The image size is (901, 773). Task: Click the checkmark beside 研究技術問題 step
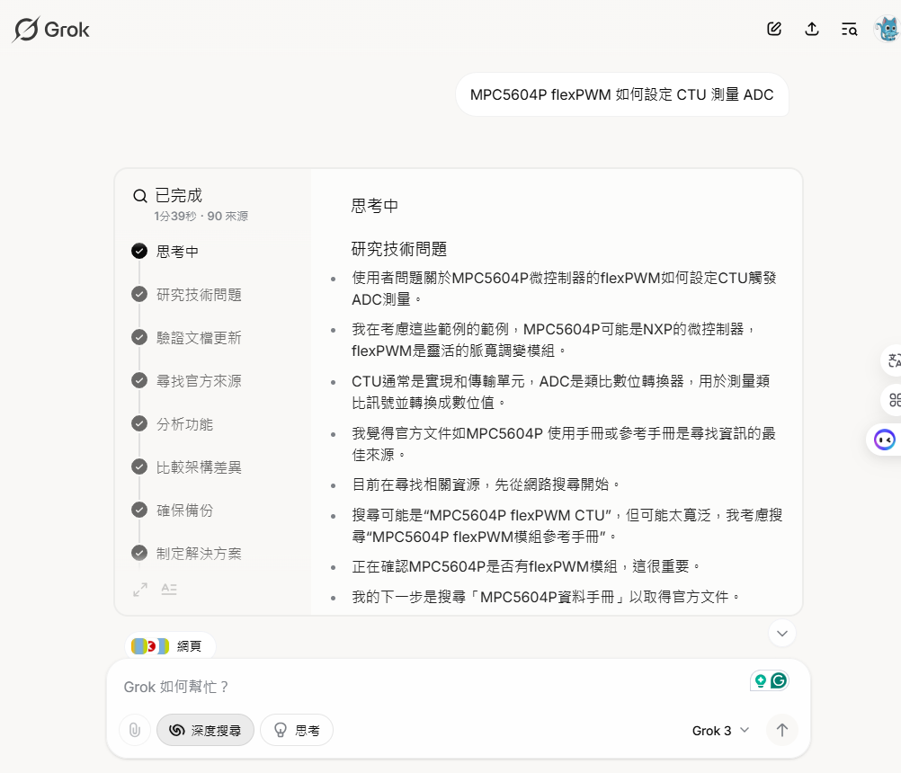click(139, 294)
